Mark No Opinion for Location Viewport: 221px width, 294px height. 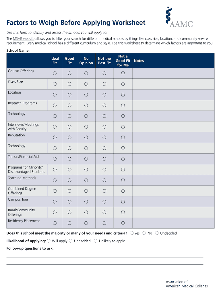(86, 95)
